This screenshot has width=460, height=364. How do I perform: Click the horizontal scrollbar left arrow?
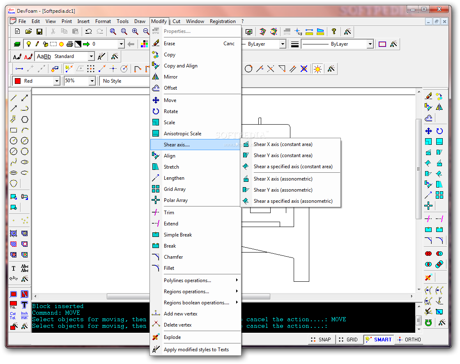(35, 296)
